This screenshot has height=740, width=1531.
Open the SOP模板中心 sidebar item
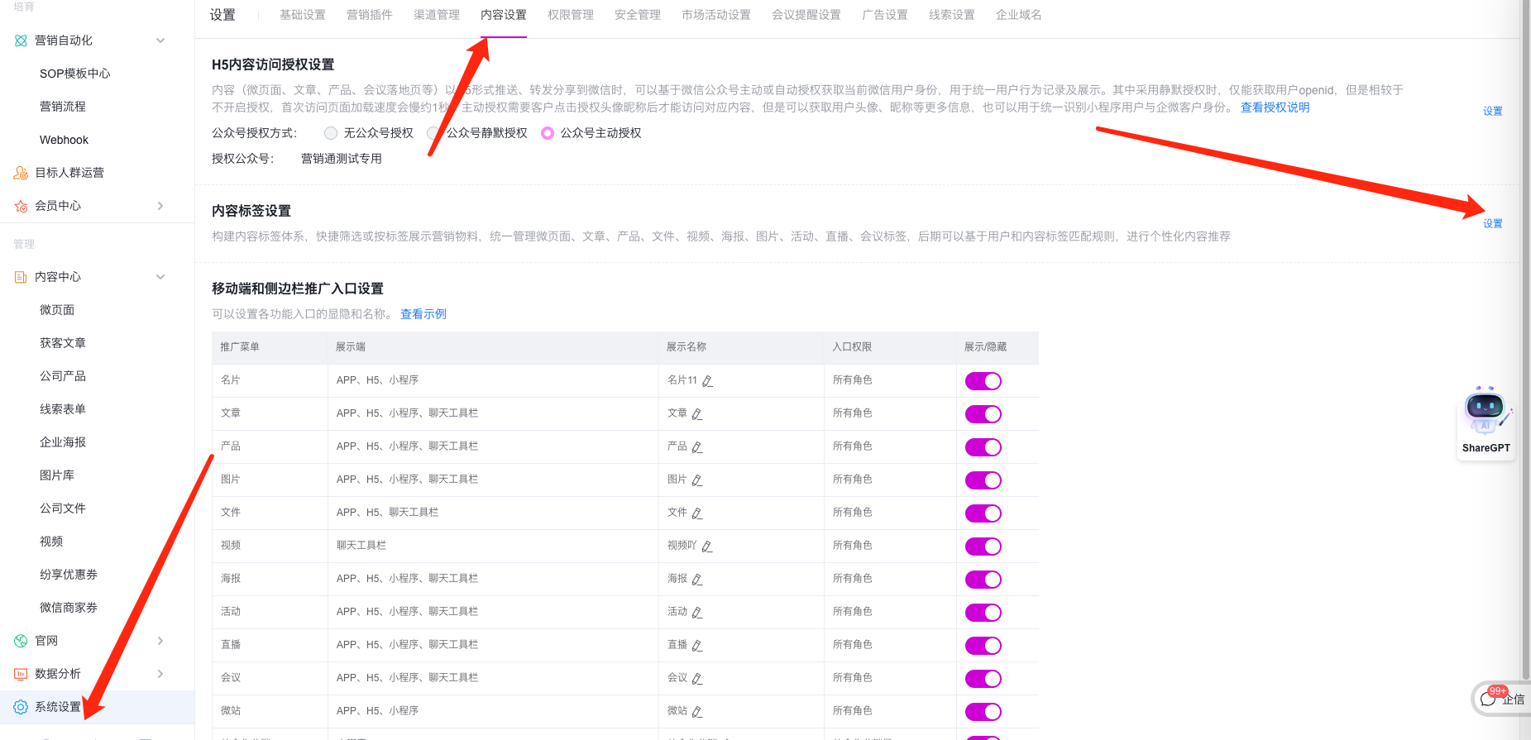click(75, 74)
